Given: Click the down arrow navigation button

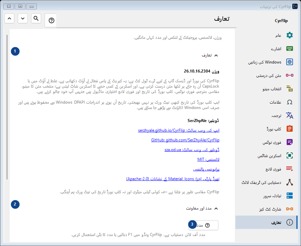Looking at the screenshot, I should point(23,18).
